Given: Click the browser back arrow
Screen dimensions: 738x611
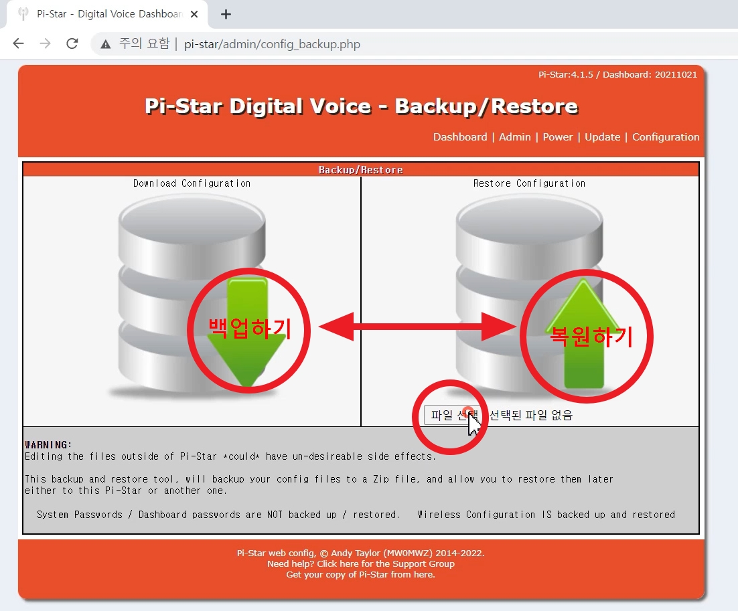Looking at the screenshot, I should [x=18, y=43].
